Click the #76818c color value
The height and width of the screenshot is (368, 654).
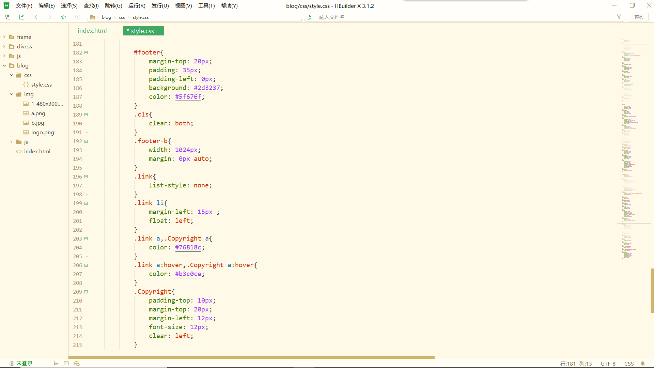[x=188, y=247]
